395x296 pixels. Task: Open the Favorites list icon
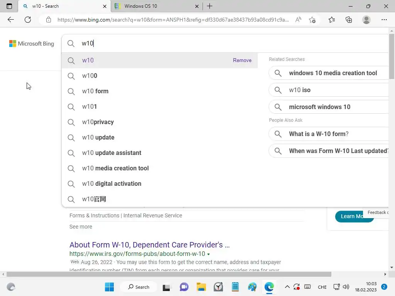click(x=332, y=20)
